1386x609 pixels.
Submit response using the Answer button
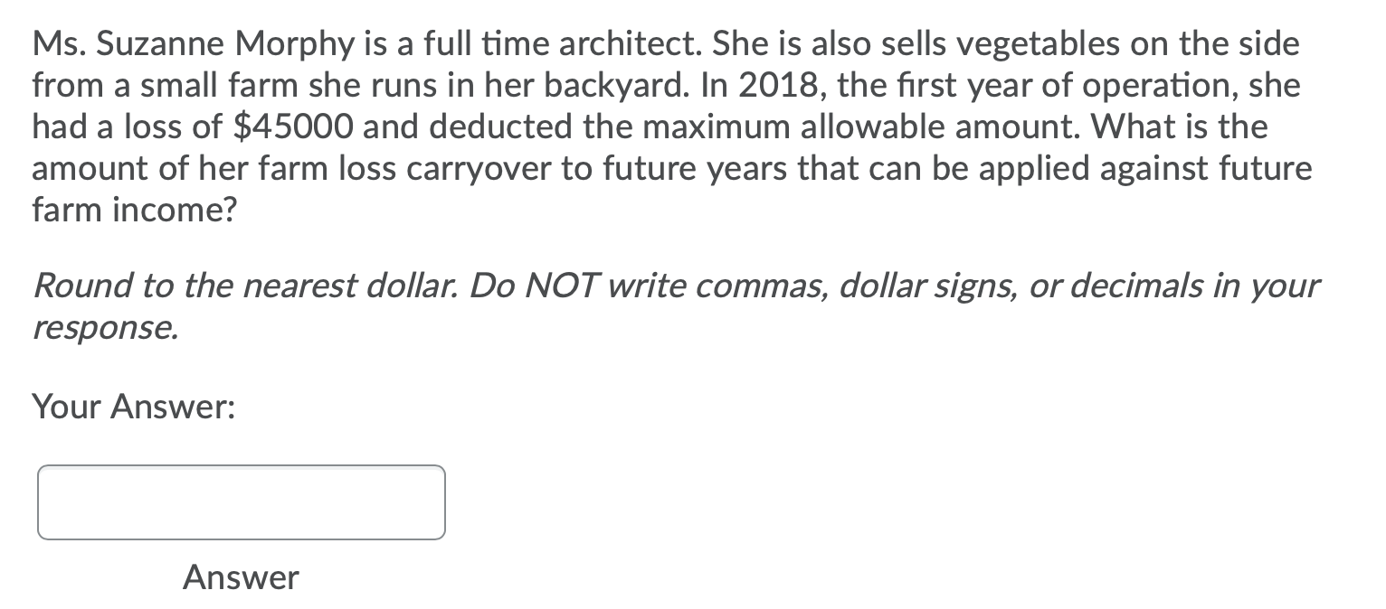pyautogui.click(x=240, y=576)
